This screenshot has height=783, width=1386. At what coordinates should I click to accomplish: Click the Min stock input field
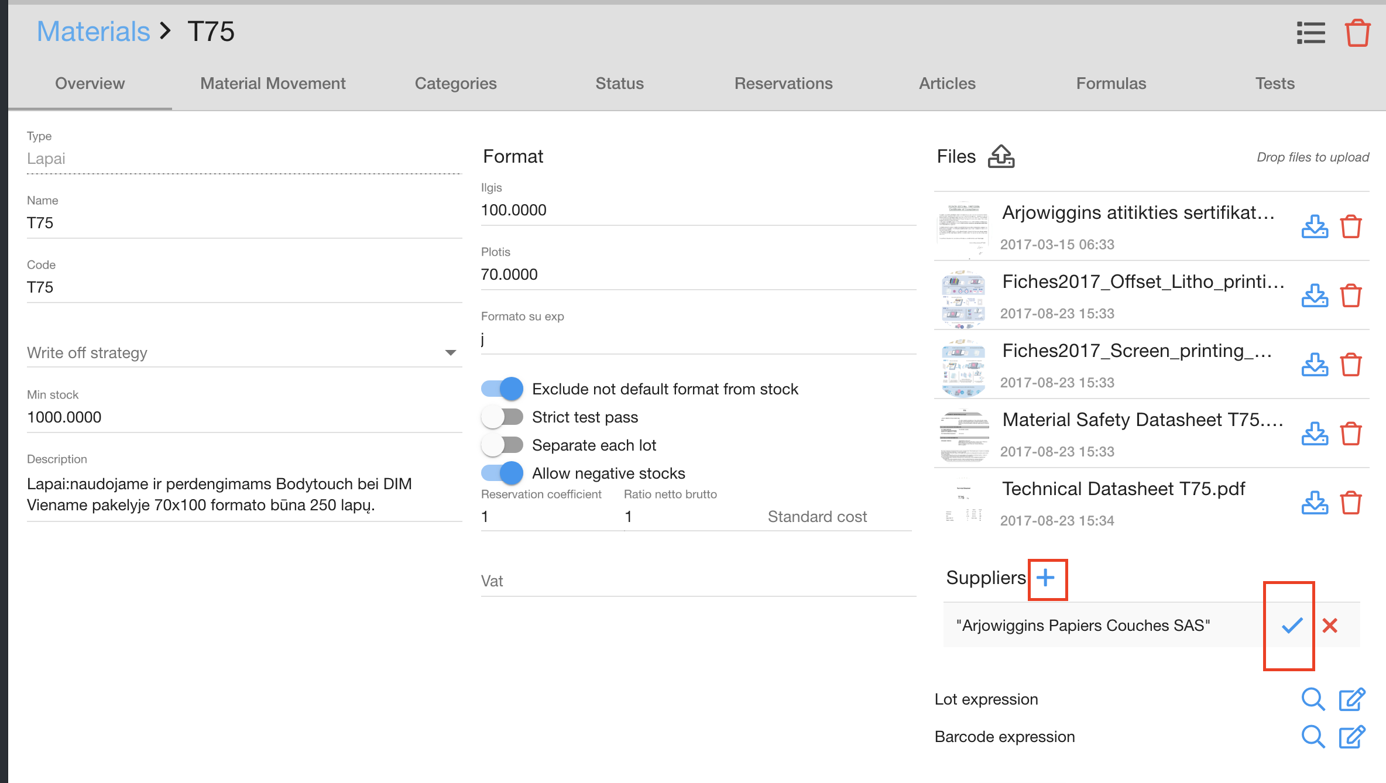[244, 417]
